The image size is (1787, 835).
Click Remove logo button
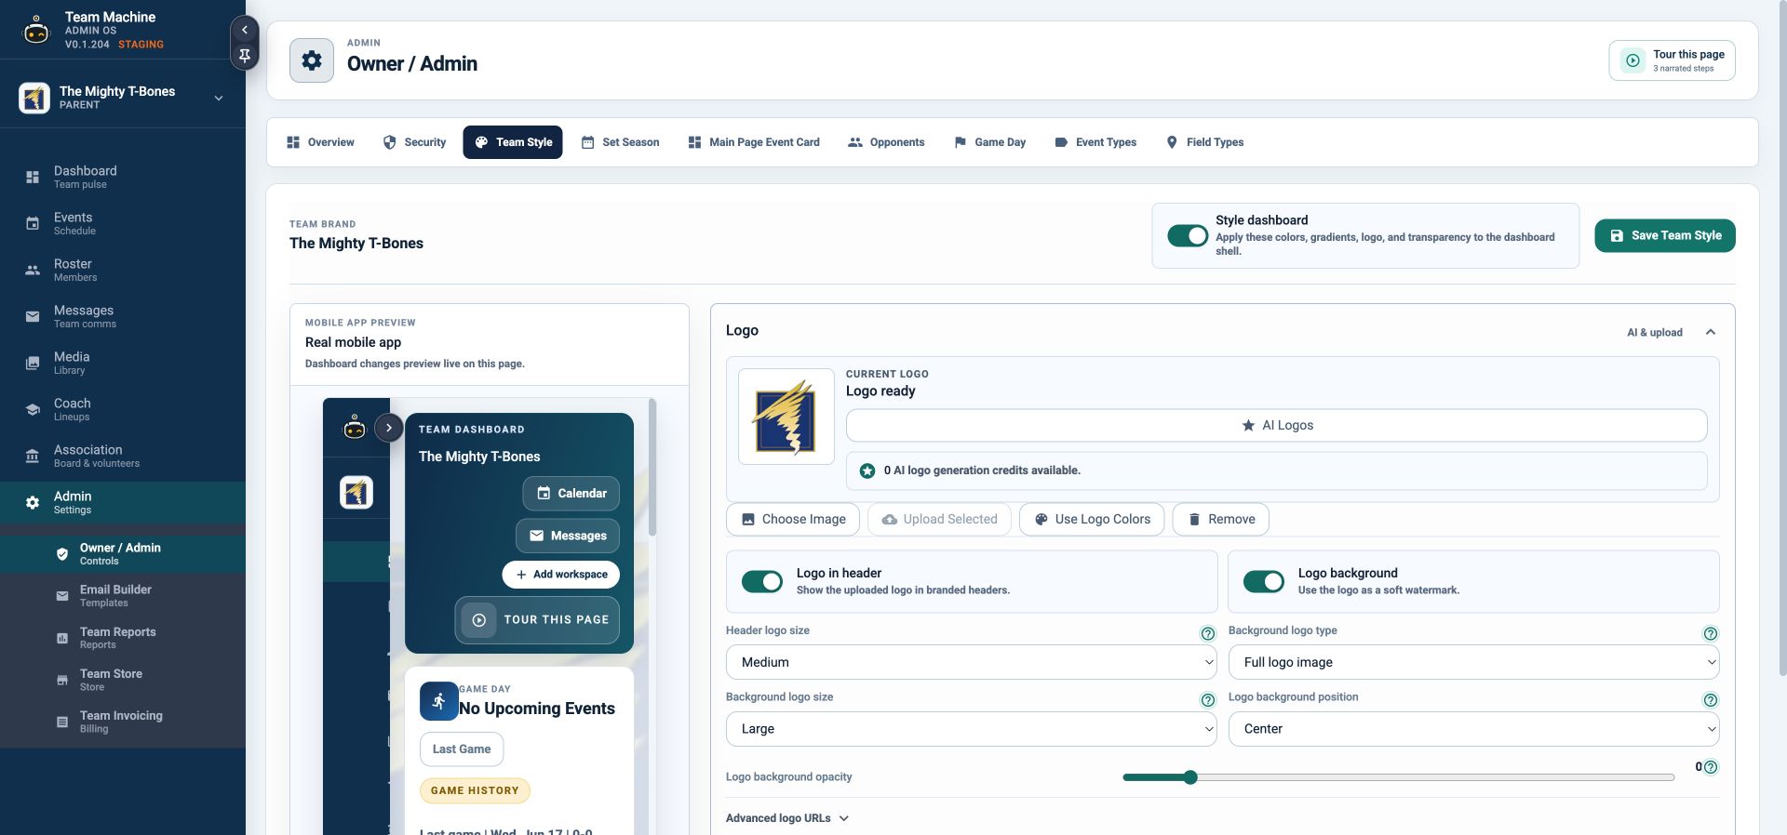[1220, 519]
